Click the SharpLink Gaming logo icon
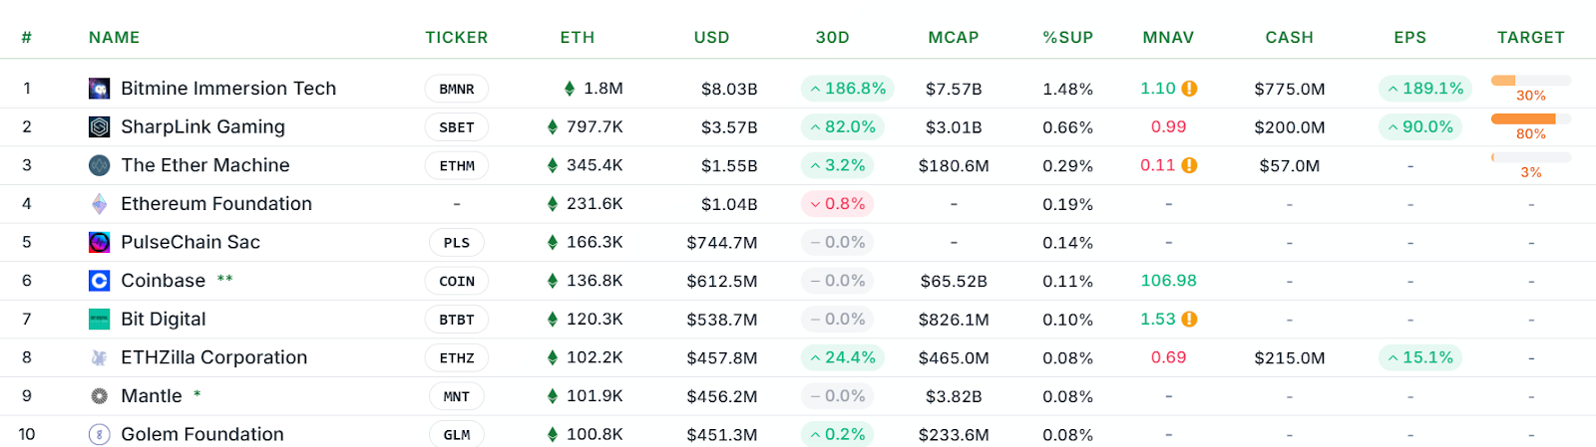This screenshot has height=447, width=1596. (x=99, y=127)
